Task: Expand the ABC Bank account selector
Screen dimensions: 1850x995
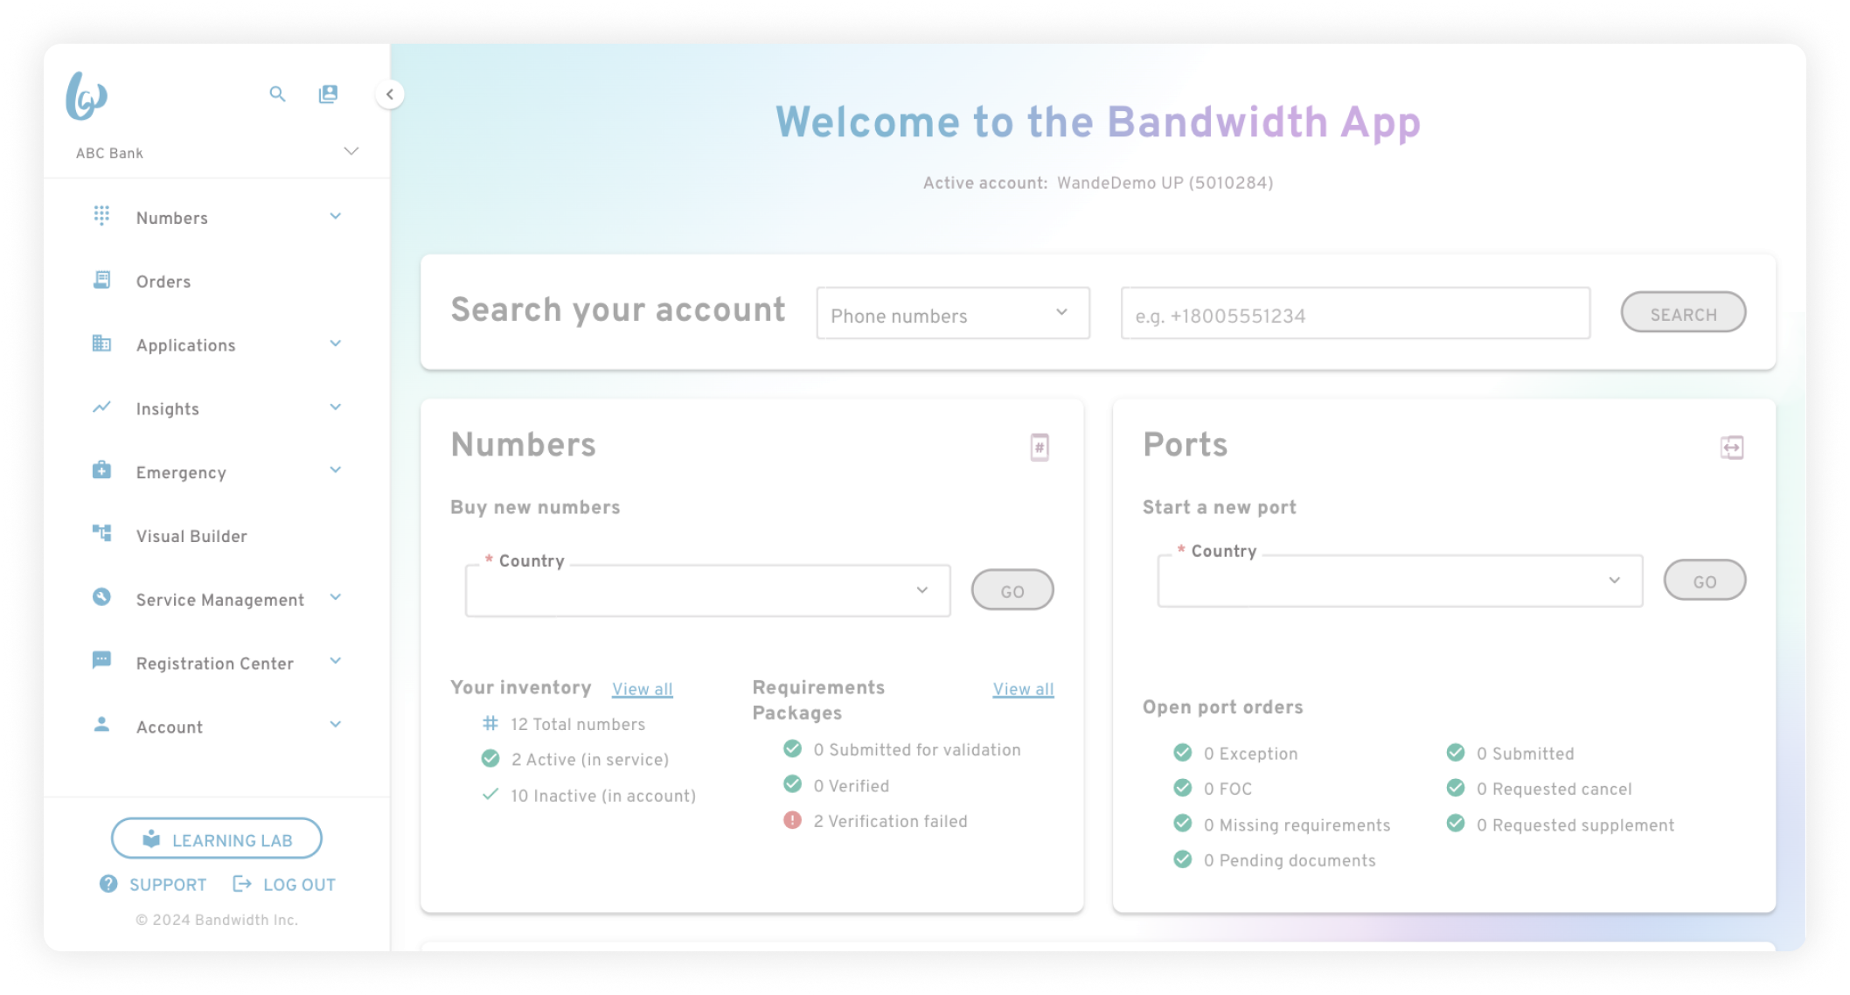Action: [x=351, y=151]
